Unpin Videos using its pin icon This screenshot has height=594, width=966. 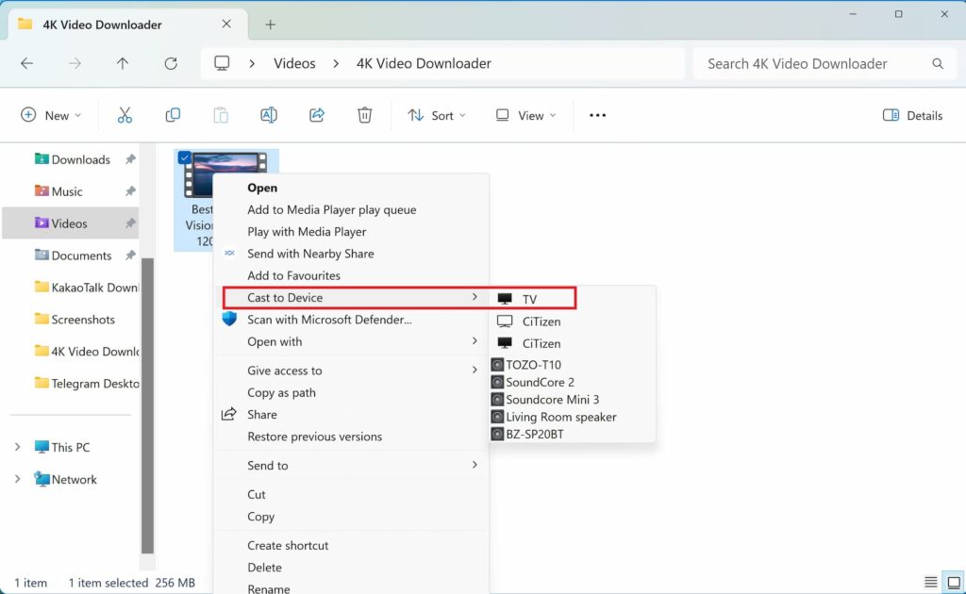tap(130, 223)
